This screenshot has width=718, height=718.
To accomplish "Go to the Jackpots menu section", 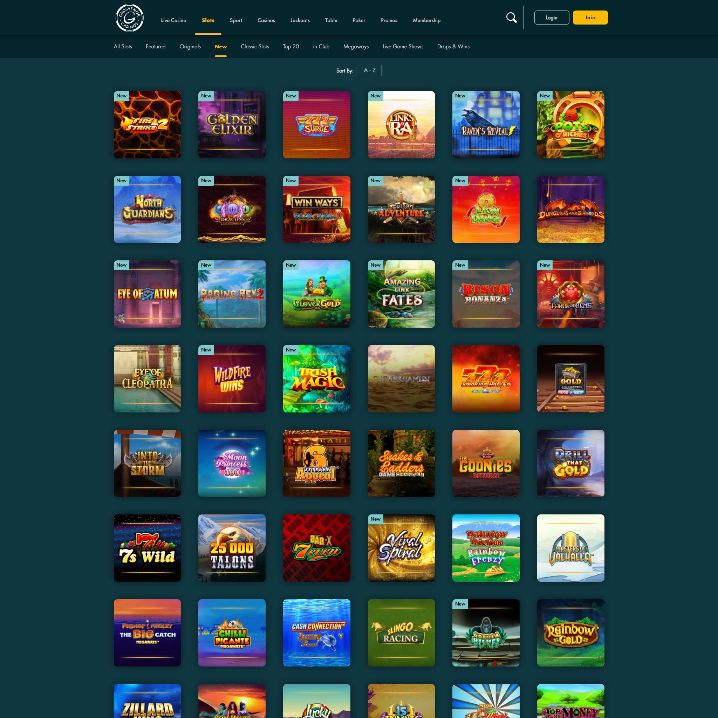I will pyautogui.click(x=300, y=20).
